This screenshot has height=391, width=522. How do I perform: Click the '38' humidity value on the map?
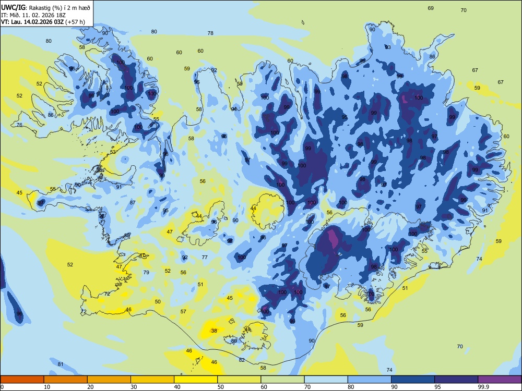pyautogui.click(x=214, y=331)
